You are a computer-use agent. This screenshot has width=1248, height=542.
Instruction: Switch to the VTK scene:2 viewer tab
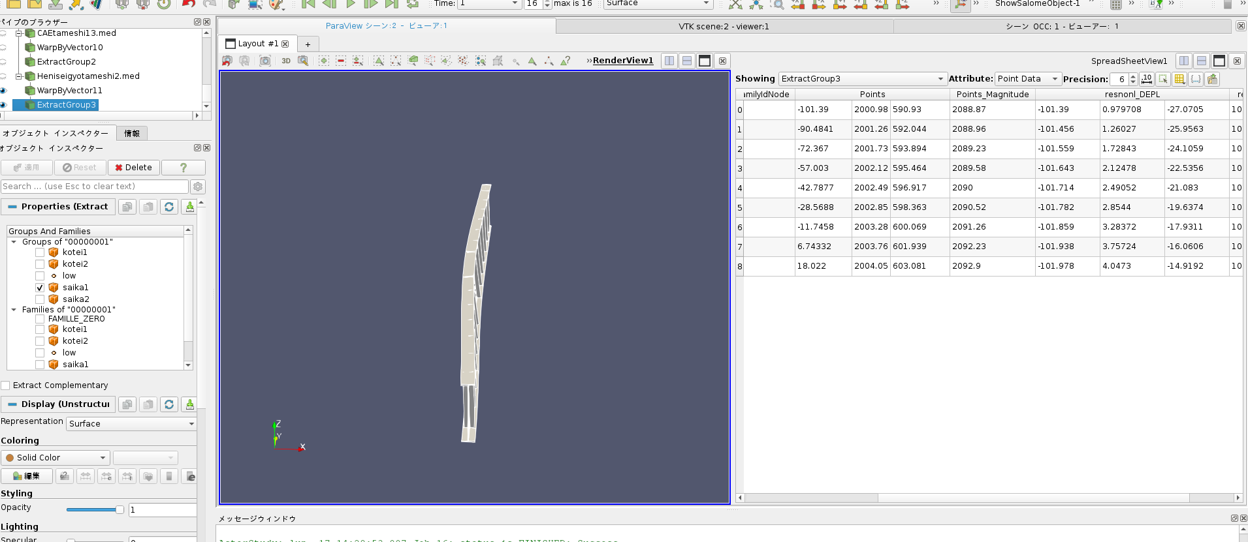[x=724, y=27]
